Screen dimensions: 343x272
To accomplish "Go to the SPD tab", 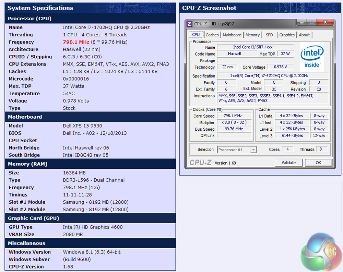I will tap(269, 35).
